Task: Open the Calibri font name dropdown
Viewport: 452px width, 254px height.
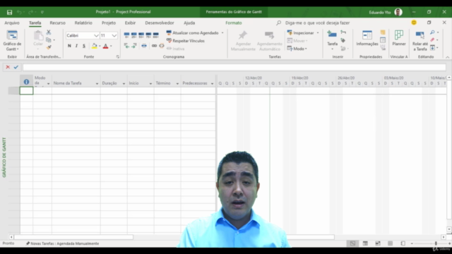Action: tap(96, 35)
